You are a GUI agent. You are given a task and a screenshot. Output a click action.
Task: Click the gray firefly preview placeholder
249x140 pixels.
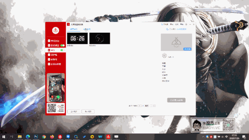pos(176,42)
